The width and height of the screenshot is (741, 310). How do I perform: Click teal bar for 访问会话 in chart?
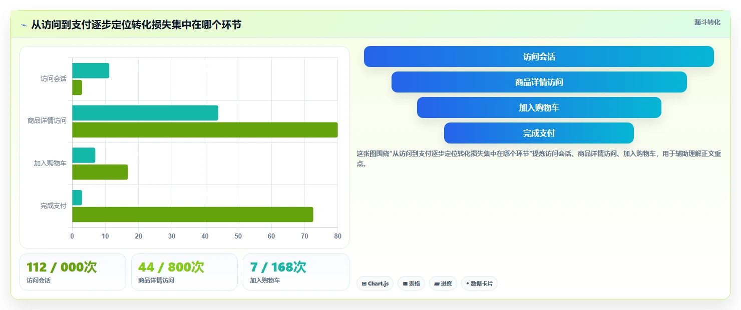click(91, 70)
